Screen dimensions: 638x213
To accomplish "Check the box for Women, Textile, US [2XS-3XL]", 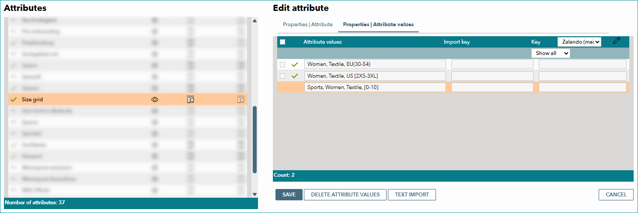I will click(282, 76).
